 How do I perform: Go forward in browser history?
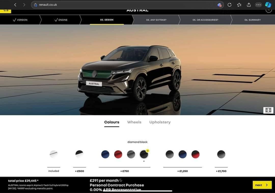coord(24,5)
